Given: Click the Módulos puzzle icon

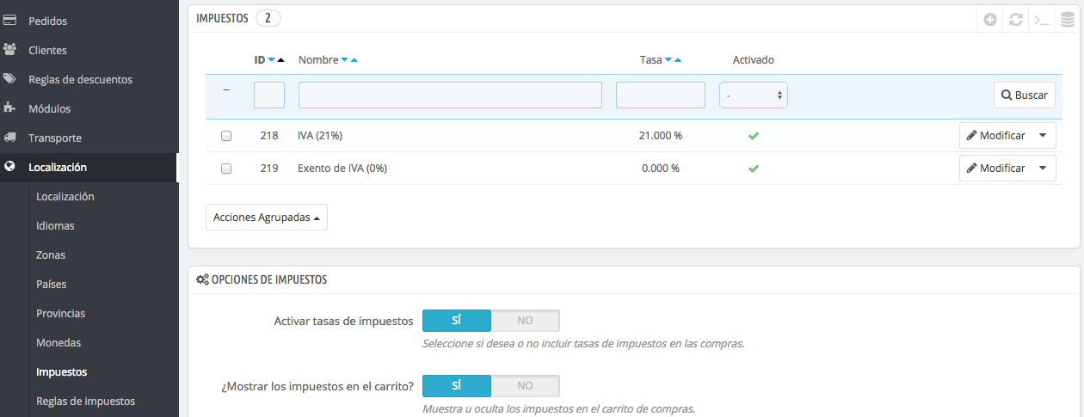Looking at the screenshot, I should (10, 108).
